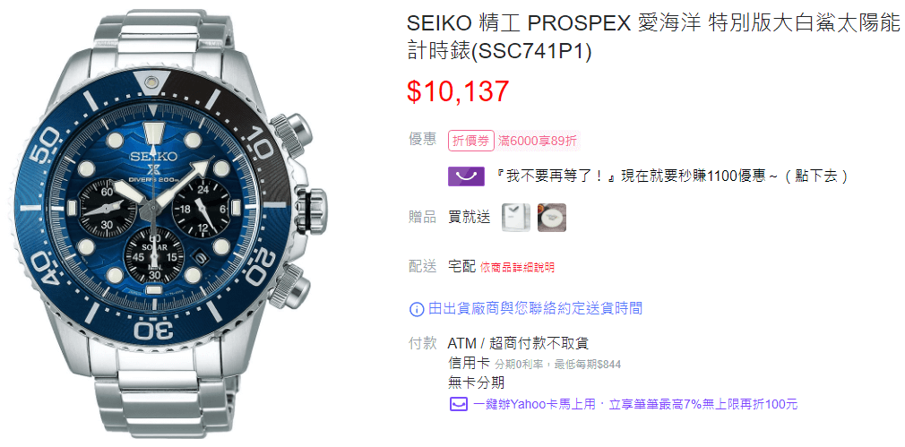Open the 一鍵辦Yahoo卡馬上用 offer link
This screenshot has height=447, width=905.
634,404
